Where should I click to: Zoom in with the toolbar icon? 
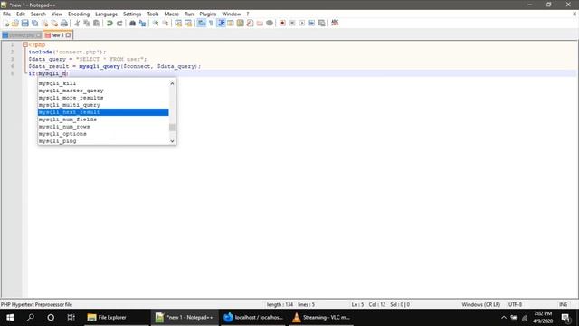(x=156, y=24)
